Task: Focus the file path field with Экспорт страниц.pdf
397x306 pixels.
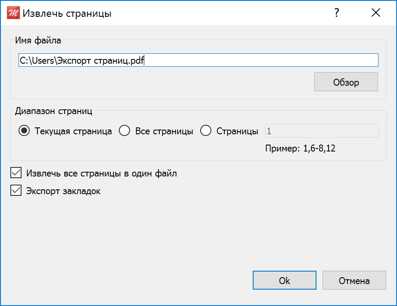Action: pos(198,60)
